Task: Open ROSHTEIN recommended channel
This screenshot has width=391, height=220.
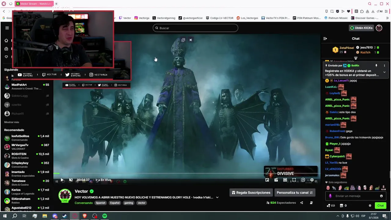Action: pyautogui.click(x=27, y=156)
